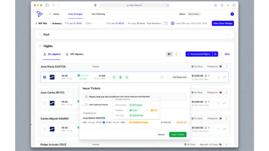The height and width of the screenshot is (151, 269).
Task: Click swap flight arrows in Reyes row
Action: point(224,103)
